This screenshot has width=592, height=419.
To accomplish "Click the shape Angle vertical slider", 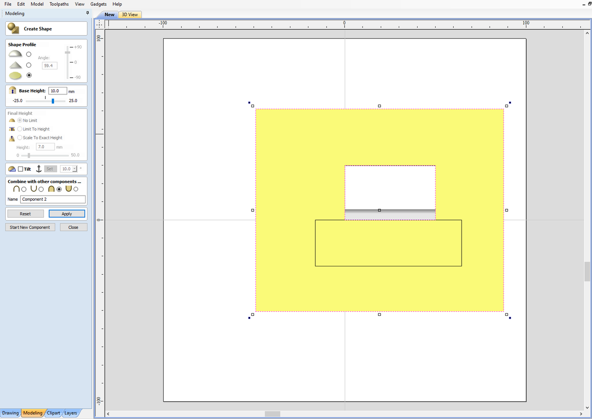I will click(68, 62).
